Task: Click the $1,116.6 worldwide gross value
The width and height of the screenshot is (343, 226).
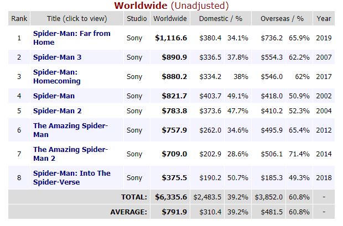Action: pyautogui.click(x=172, y=38)
